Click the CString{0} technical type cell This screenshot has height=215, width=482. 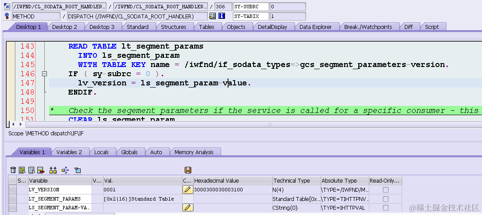click(x=296, y=208)
